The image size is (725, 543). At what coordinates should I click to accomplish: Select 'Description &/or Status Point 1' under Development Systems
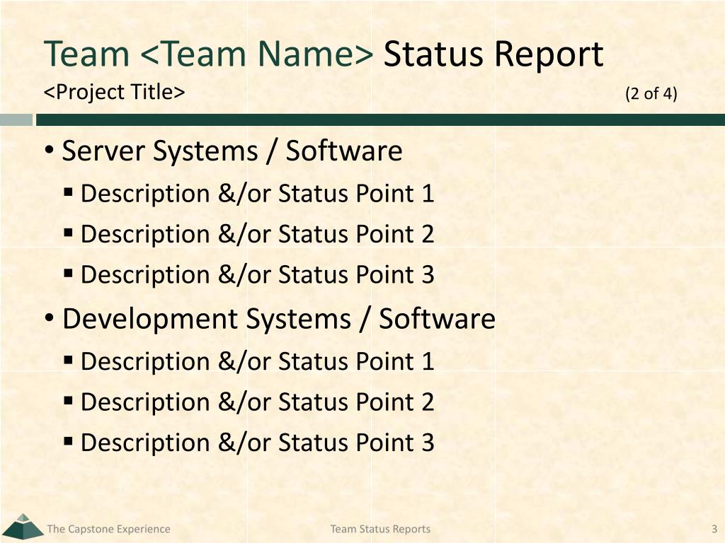click(258, 361)
